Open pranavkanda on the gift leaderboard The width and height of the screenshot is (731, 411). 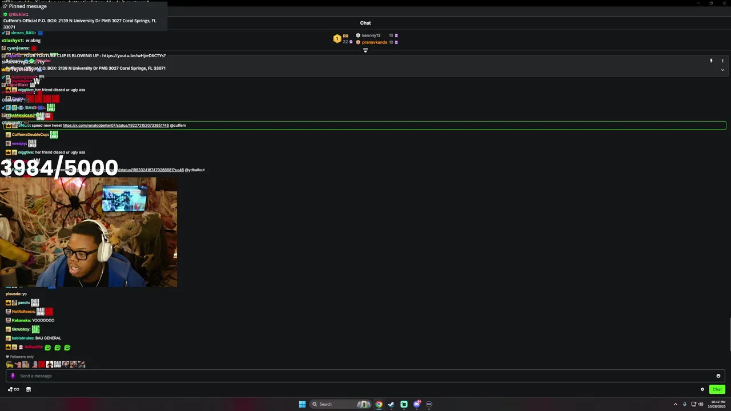[x=374, y=42]
